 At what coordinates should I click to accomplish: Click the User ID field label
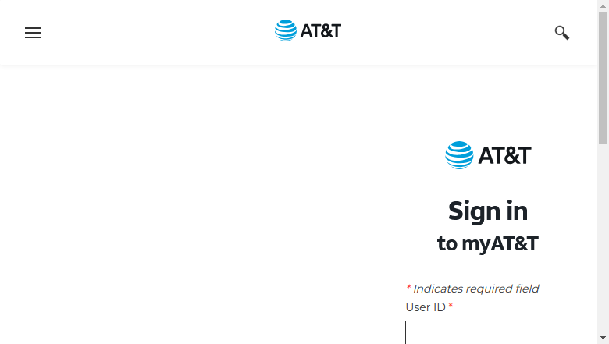coord(426,307)
